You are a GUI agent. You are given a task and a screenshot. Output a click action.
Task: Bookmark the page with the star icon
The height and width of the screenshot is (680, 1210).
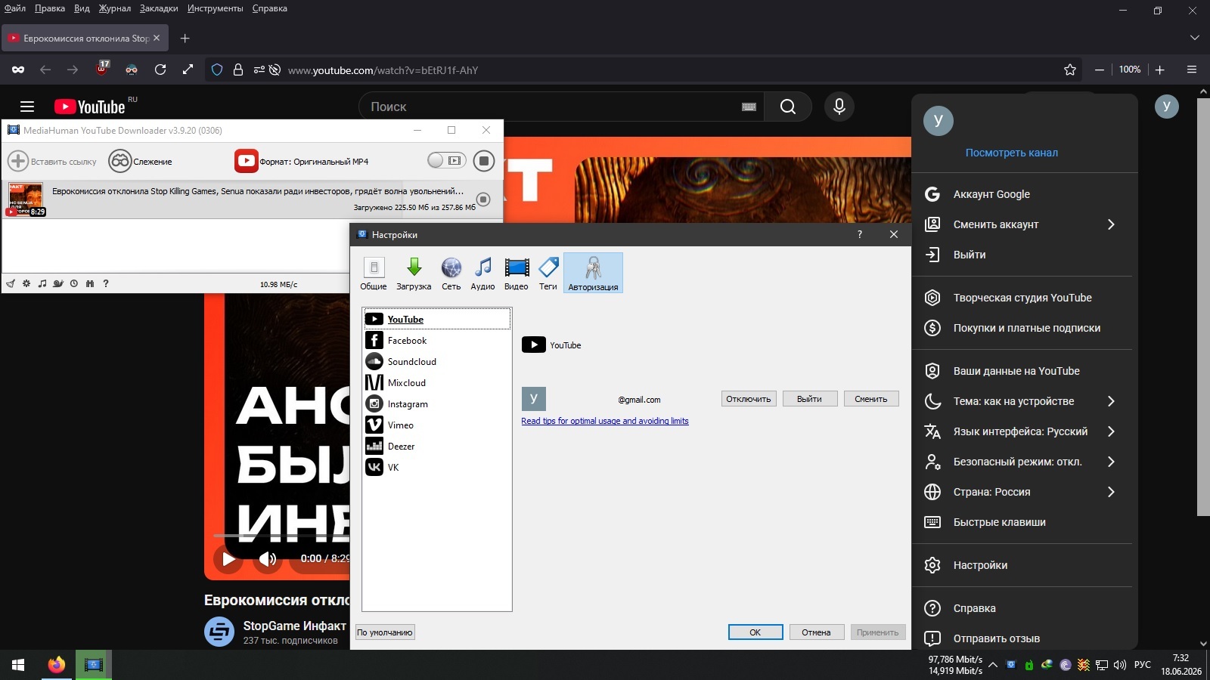[x=1070, y=70]
